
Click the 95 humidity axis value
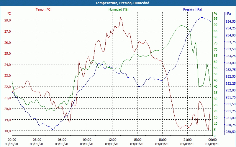(x=216, y=19)
